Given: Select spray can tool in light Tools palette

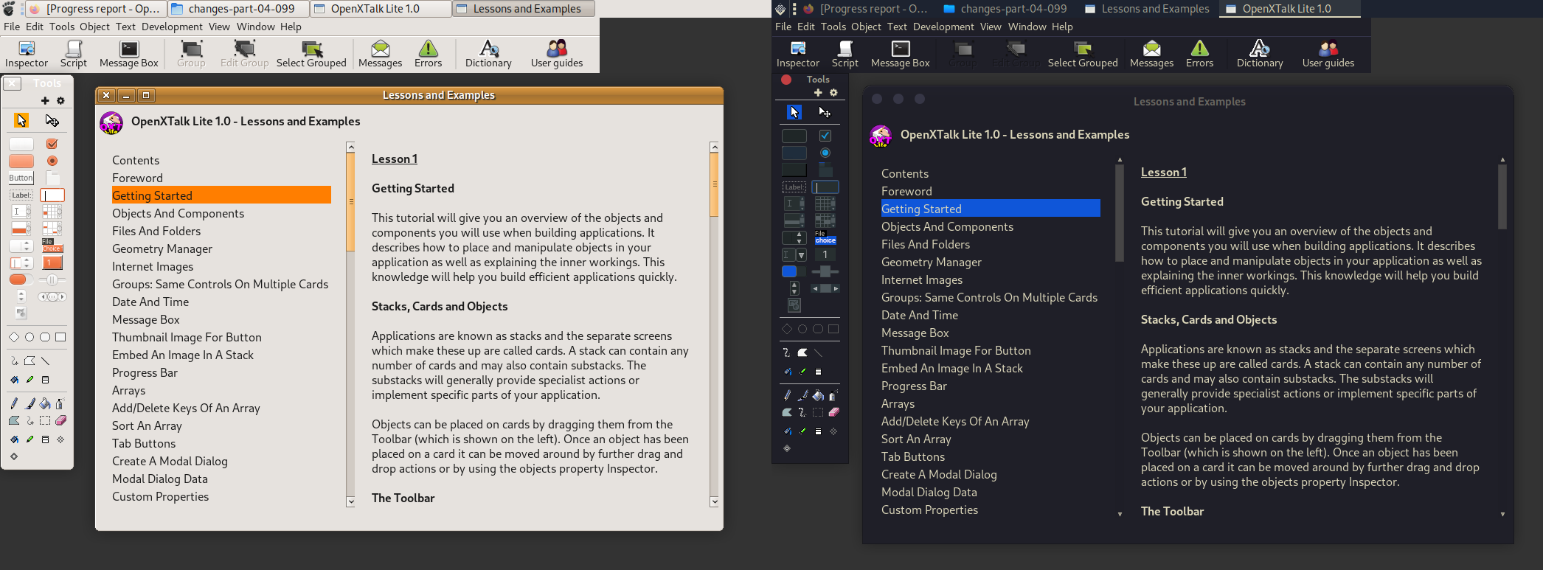Looking at the screenshot, I should [x=60, y=403].
